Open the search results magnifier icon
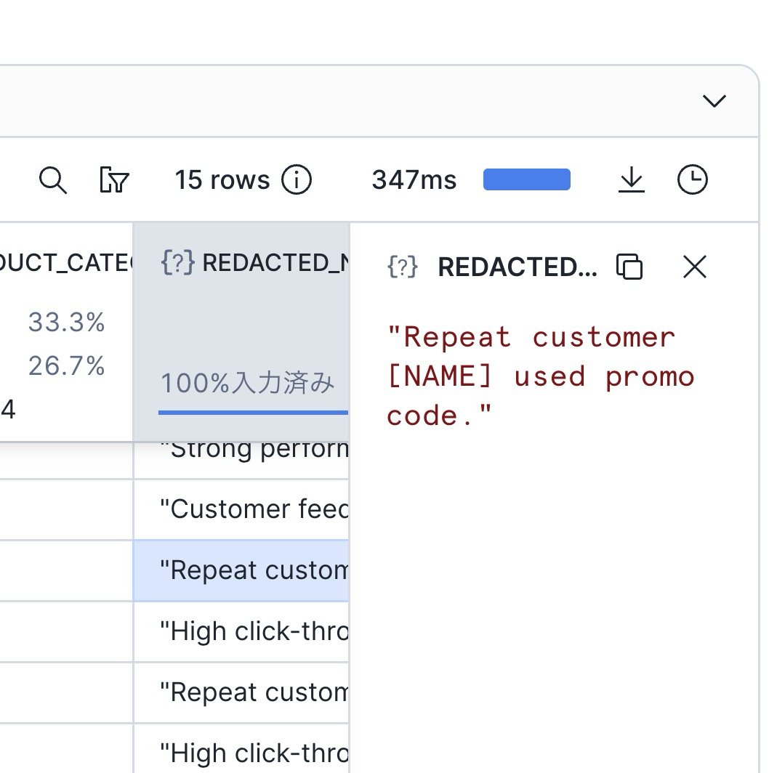 [x=53, y=180]
